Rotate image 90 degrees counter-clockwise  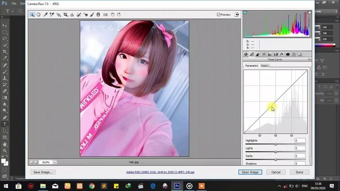[x=113, y=15]
